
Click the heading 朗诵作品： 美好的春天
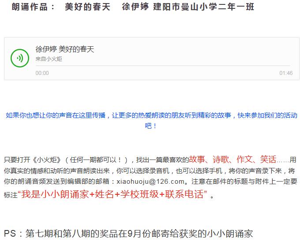pyautogui.click(x=61, y=7)
